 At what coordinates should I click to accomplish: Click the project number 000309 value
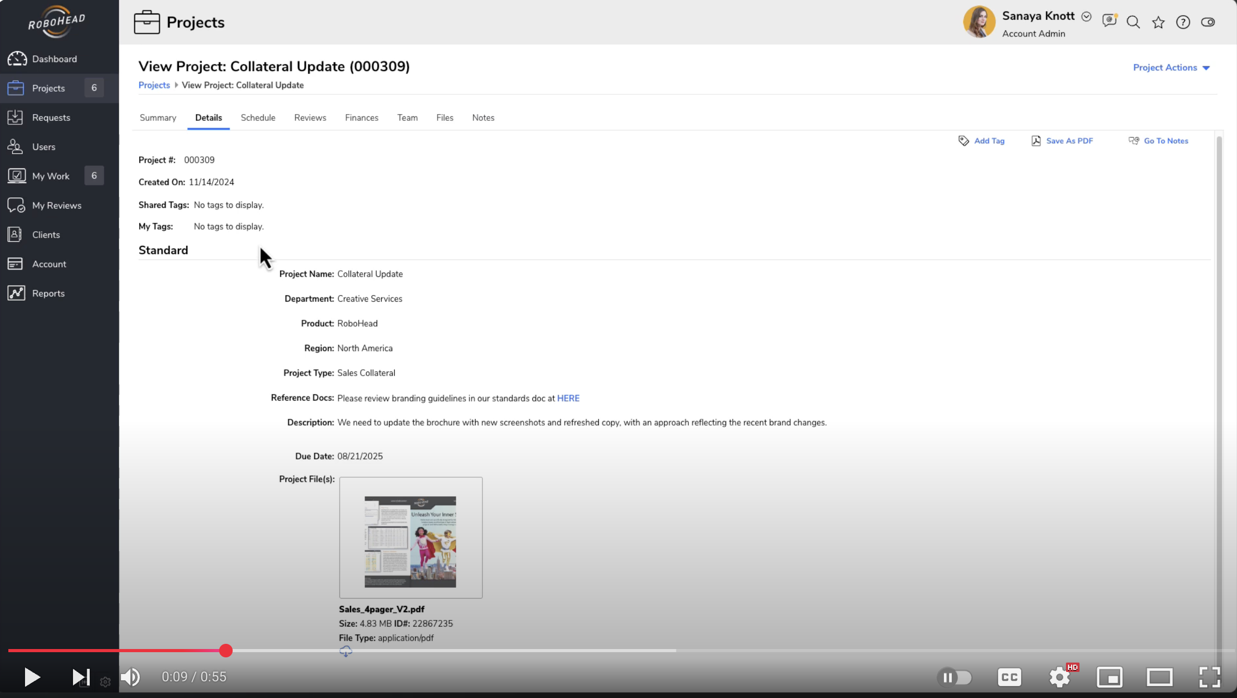tap(199, 160)
